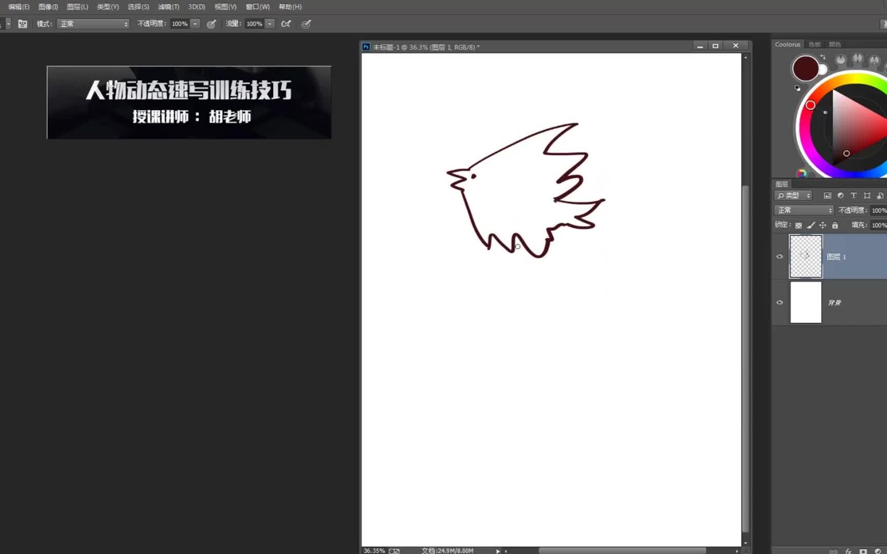Open the brush panel toggle icon

click(23, 24)
